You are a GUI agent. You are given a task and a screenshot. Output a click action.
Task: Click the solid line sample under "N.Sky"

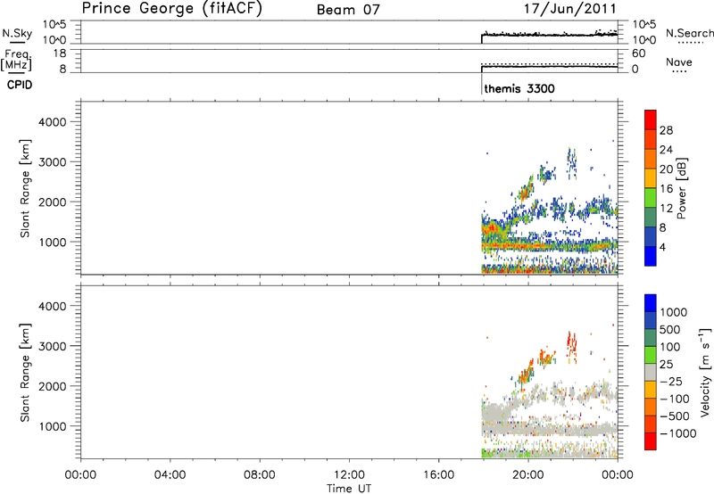[17, 42]
